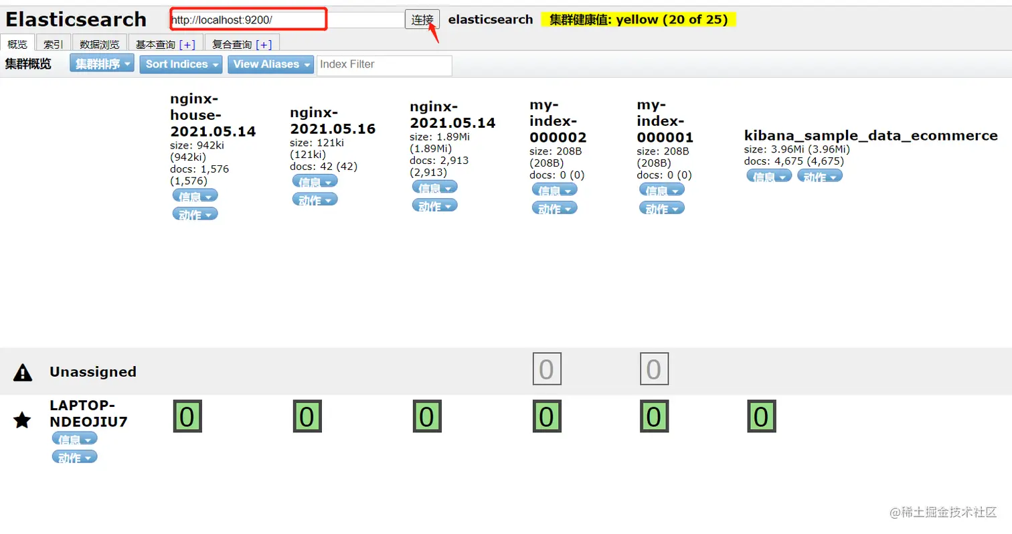Click unassigned shard 0 of my-index-000002
The width and height of the screenshot is (1012, 534).
coord(547,369)
